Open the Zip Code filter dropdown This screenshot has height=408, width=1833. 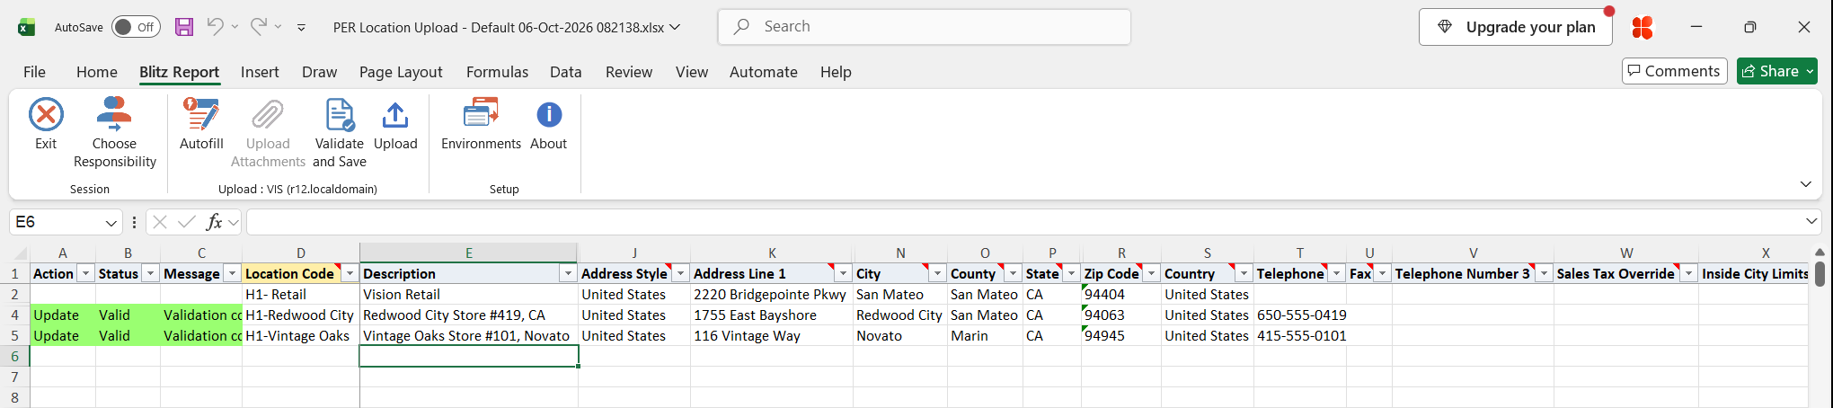(x=1151, y=273)
